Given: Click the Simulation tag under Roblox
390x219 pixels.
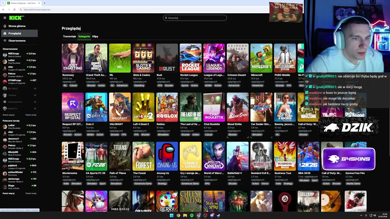Looking at the screenshot, I should click(x=163, y=135).
